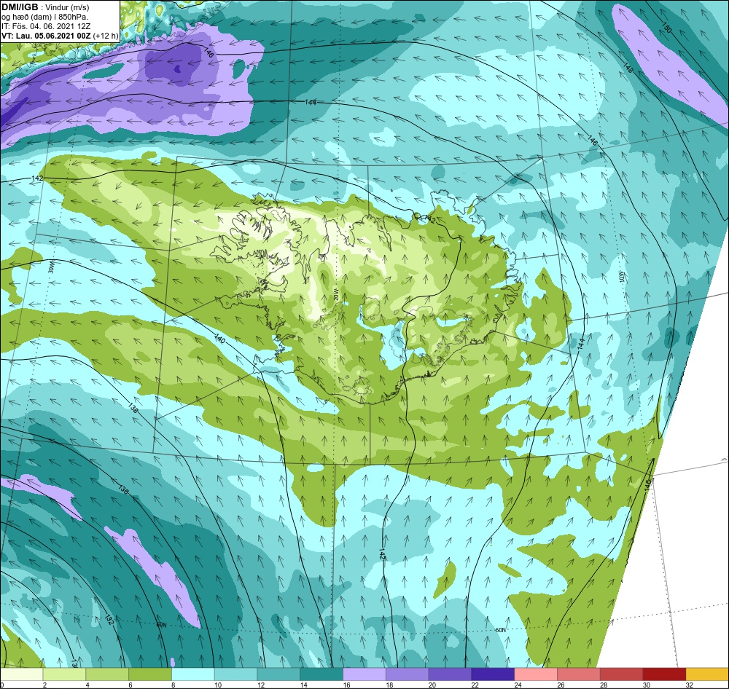Select the dark red 30–32 m/s legend swatch

pos(664,674)
